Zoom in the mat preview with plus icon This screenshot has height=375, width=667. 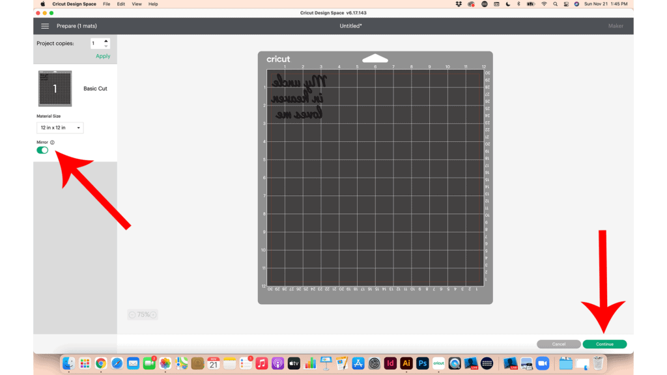(x=153, y=314)
